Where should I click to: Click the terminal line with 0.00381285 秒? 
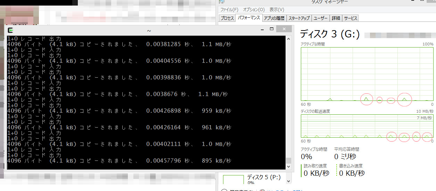click(x=119, y=44)
